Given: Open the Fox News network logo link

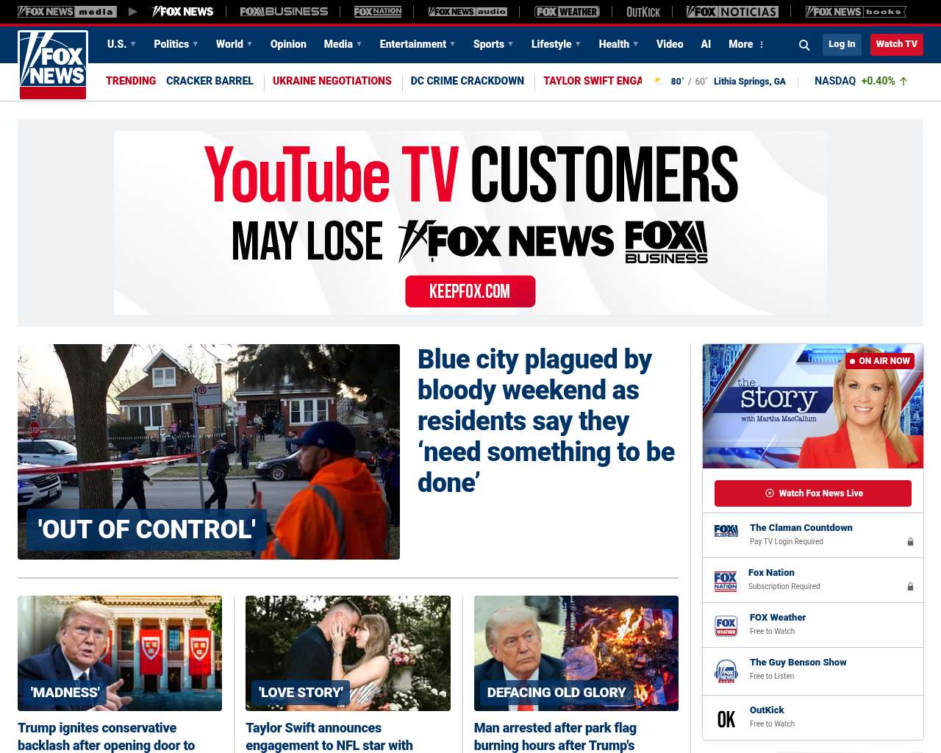Looking at the screenshot, I should pos(182,12).
